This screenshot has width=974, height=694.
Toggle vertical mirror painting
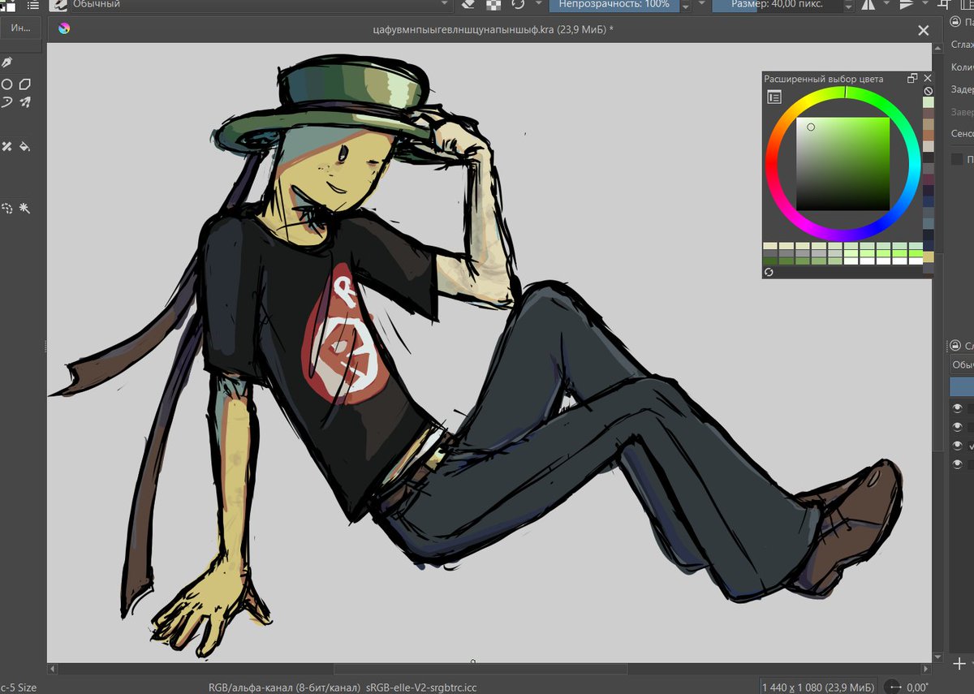click(x=907, y=5)
